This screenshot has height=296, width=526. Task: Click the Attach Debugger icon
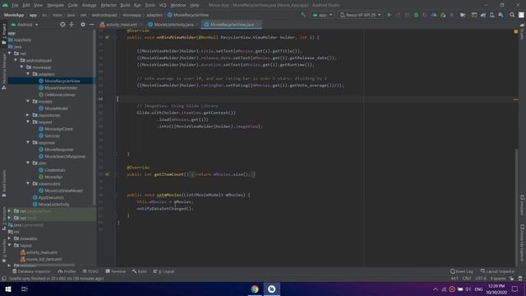(x=443, y=15)
